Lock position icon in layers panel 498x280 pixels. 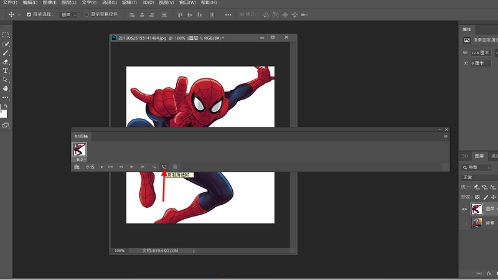click(493, 197)
